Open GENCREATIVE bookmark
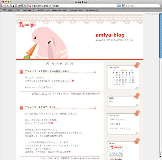This screenshot has height=160, width=162. tap(29, 10)
